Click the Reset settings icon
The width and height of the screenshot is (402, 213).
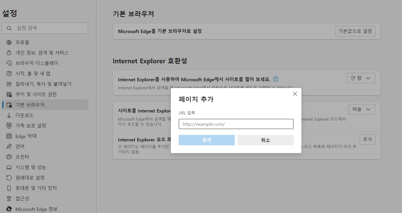tap(9, 178)
